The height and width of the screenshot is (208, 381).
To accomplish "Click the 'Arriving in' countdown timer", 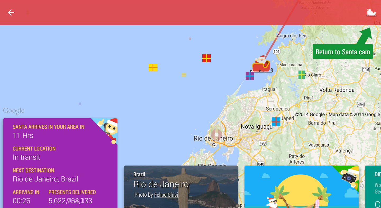I will 21,201.
